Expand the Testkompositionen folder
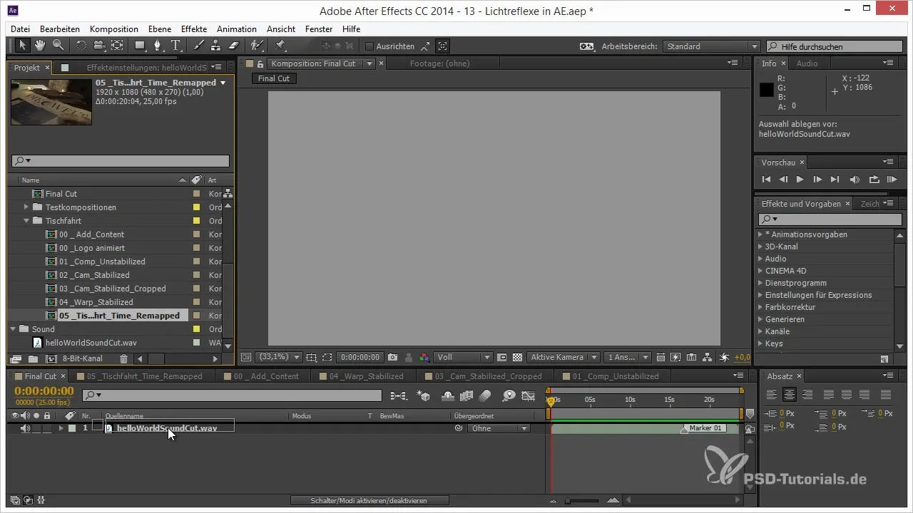 [26, 207]
